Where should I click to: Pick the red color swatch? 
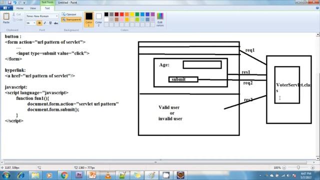pos(122,14)
